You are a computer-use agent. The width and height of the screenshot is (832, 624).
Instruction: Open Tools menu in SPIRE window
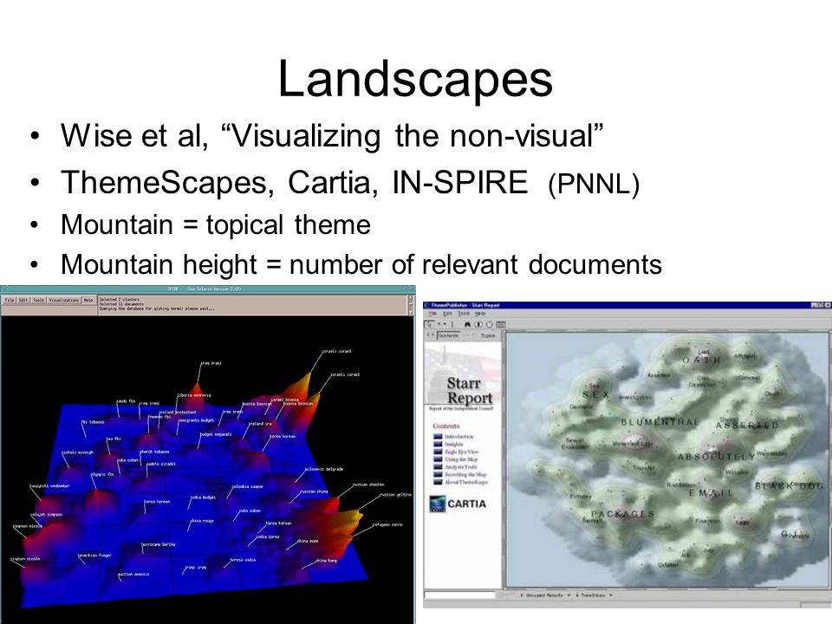click(39, 301)
